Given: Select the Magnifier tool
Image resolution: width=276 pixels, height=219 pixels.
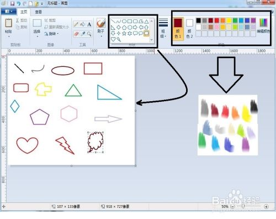Looking at the screenshot, I should [x=89, y=34].
